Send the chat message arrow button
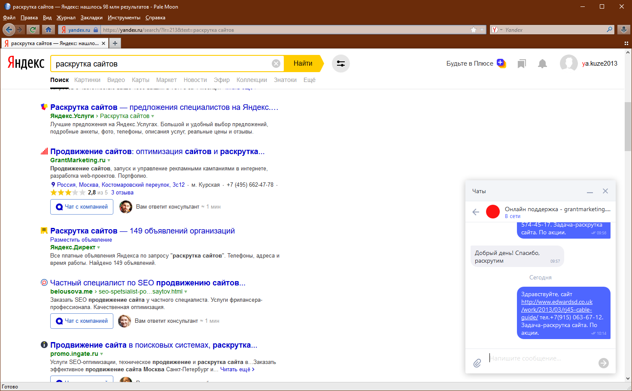 tap(604, 363)
